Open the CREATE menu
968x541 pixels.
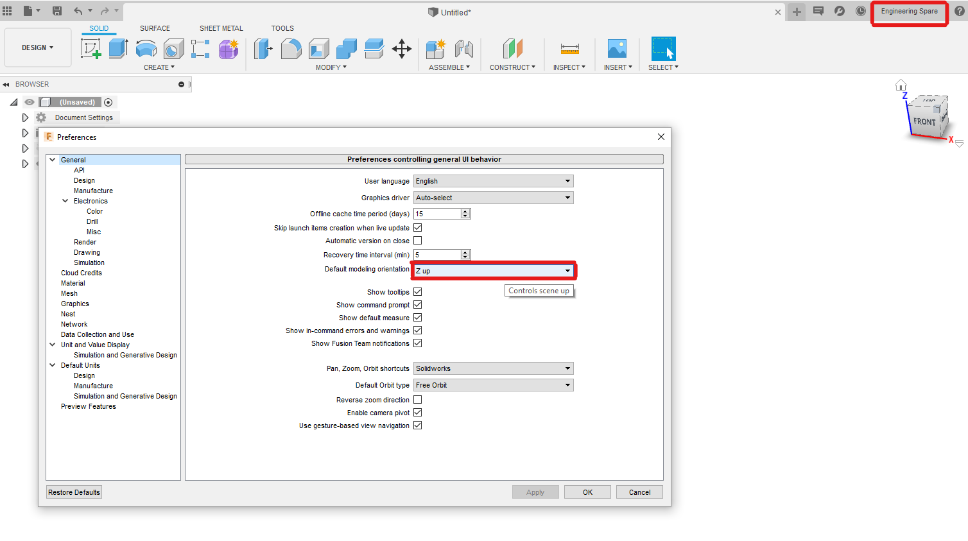159,67
